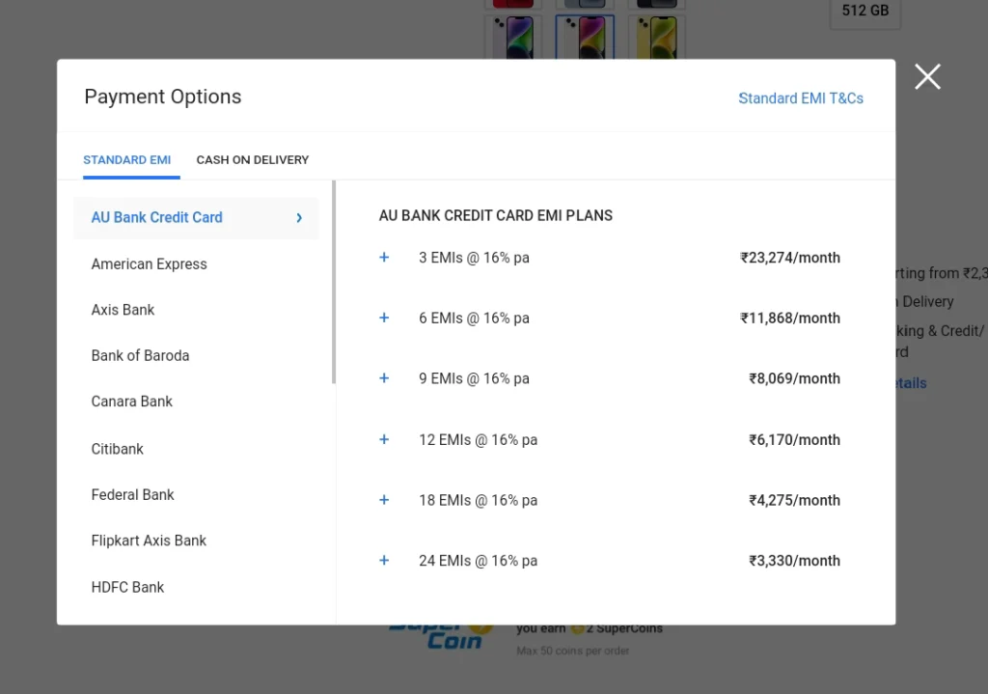Click the 9 EMIs @ 16% pa label
This screenshot has height=694, width=988.
[x=474, y=378]
